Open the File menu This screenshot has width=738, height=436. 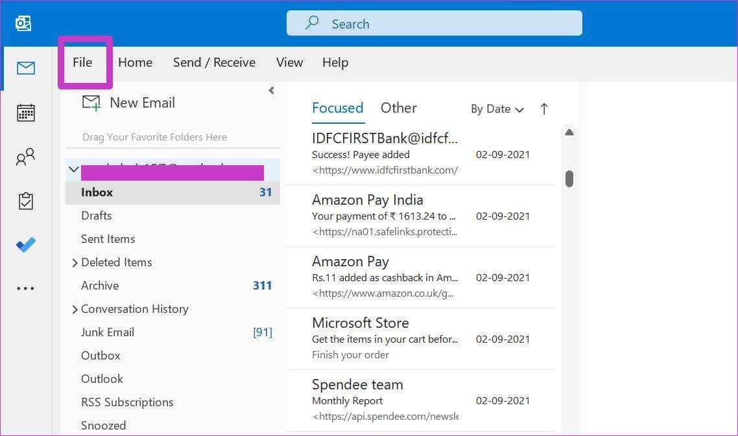tap(82, 63)
